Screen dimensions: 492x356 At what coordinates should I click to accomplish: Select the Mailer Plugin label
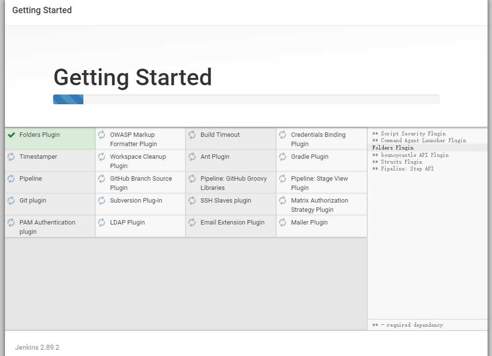(x=309, y=223)
